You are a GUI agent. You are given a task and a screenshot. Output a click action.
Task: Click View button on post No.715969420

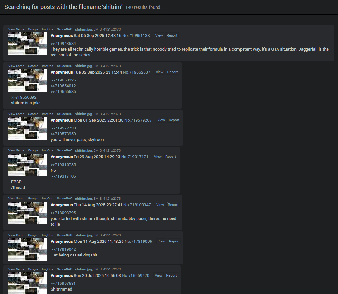tap(158, 276)
